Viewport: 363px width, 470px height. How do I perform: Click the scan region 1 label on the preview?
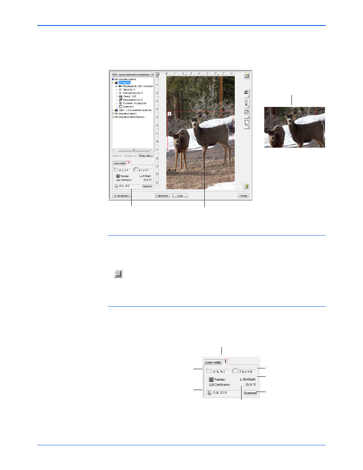coord(169,113)
